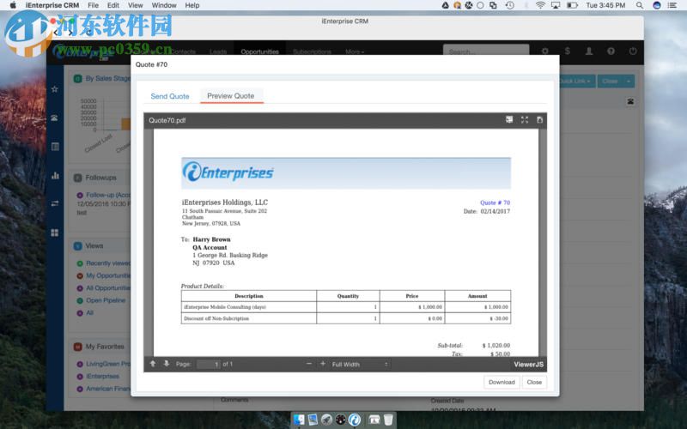The width and height of the screenshot is (687, 429).
Task: Click the telephone icon in left sidebar
Action: click(55, 118)
